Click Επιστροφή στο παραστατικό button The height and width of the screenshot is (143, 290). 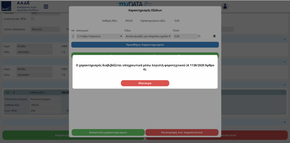coord(182,133)
